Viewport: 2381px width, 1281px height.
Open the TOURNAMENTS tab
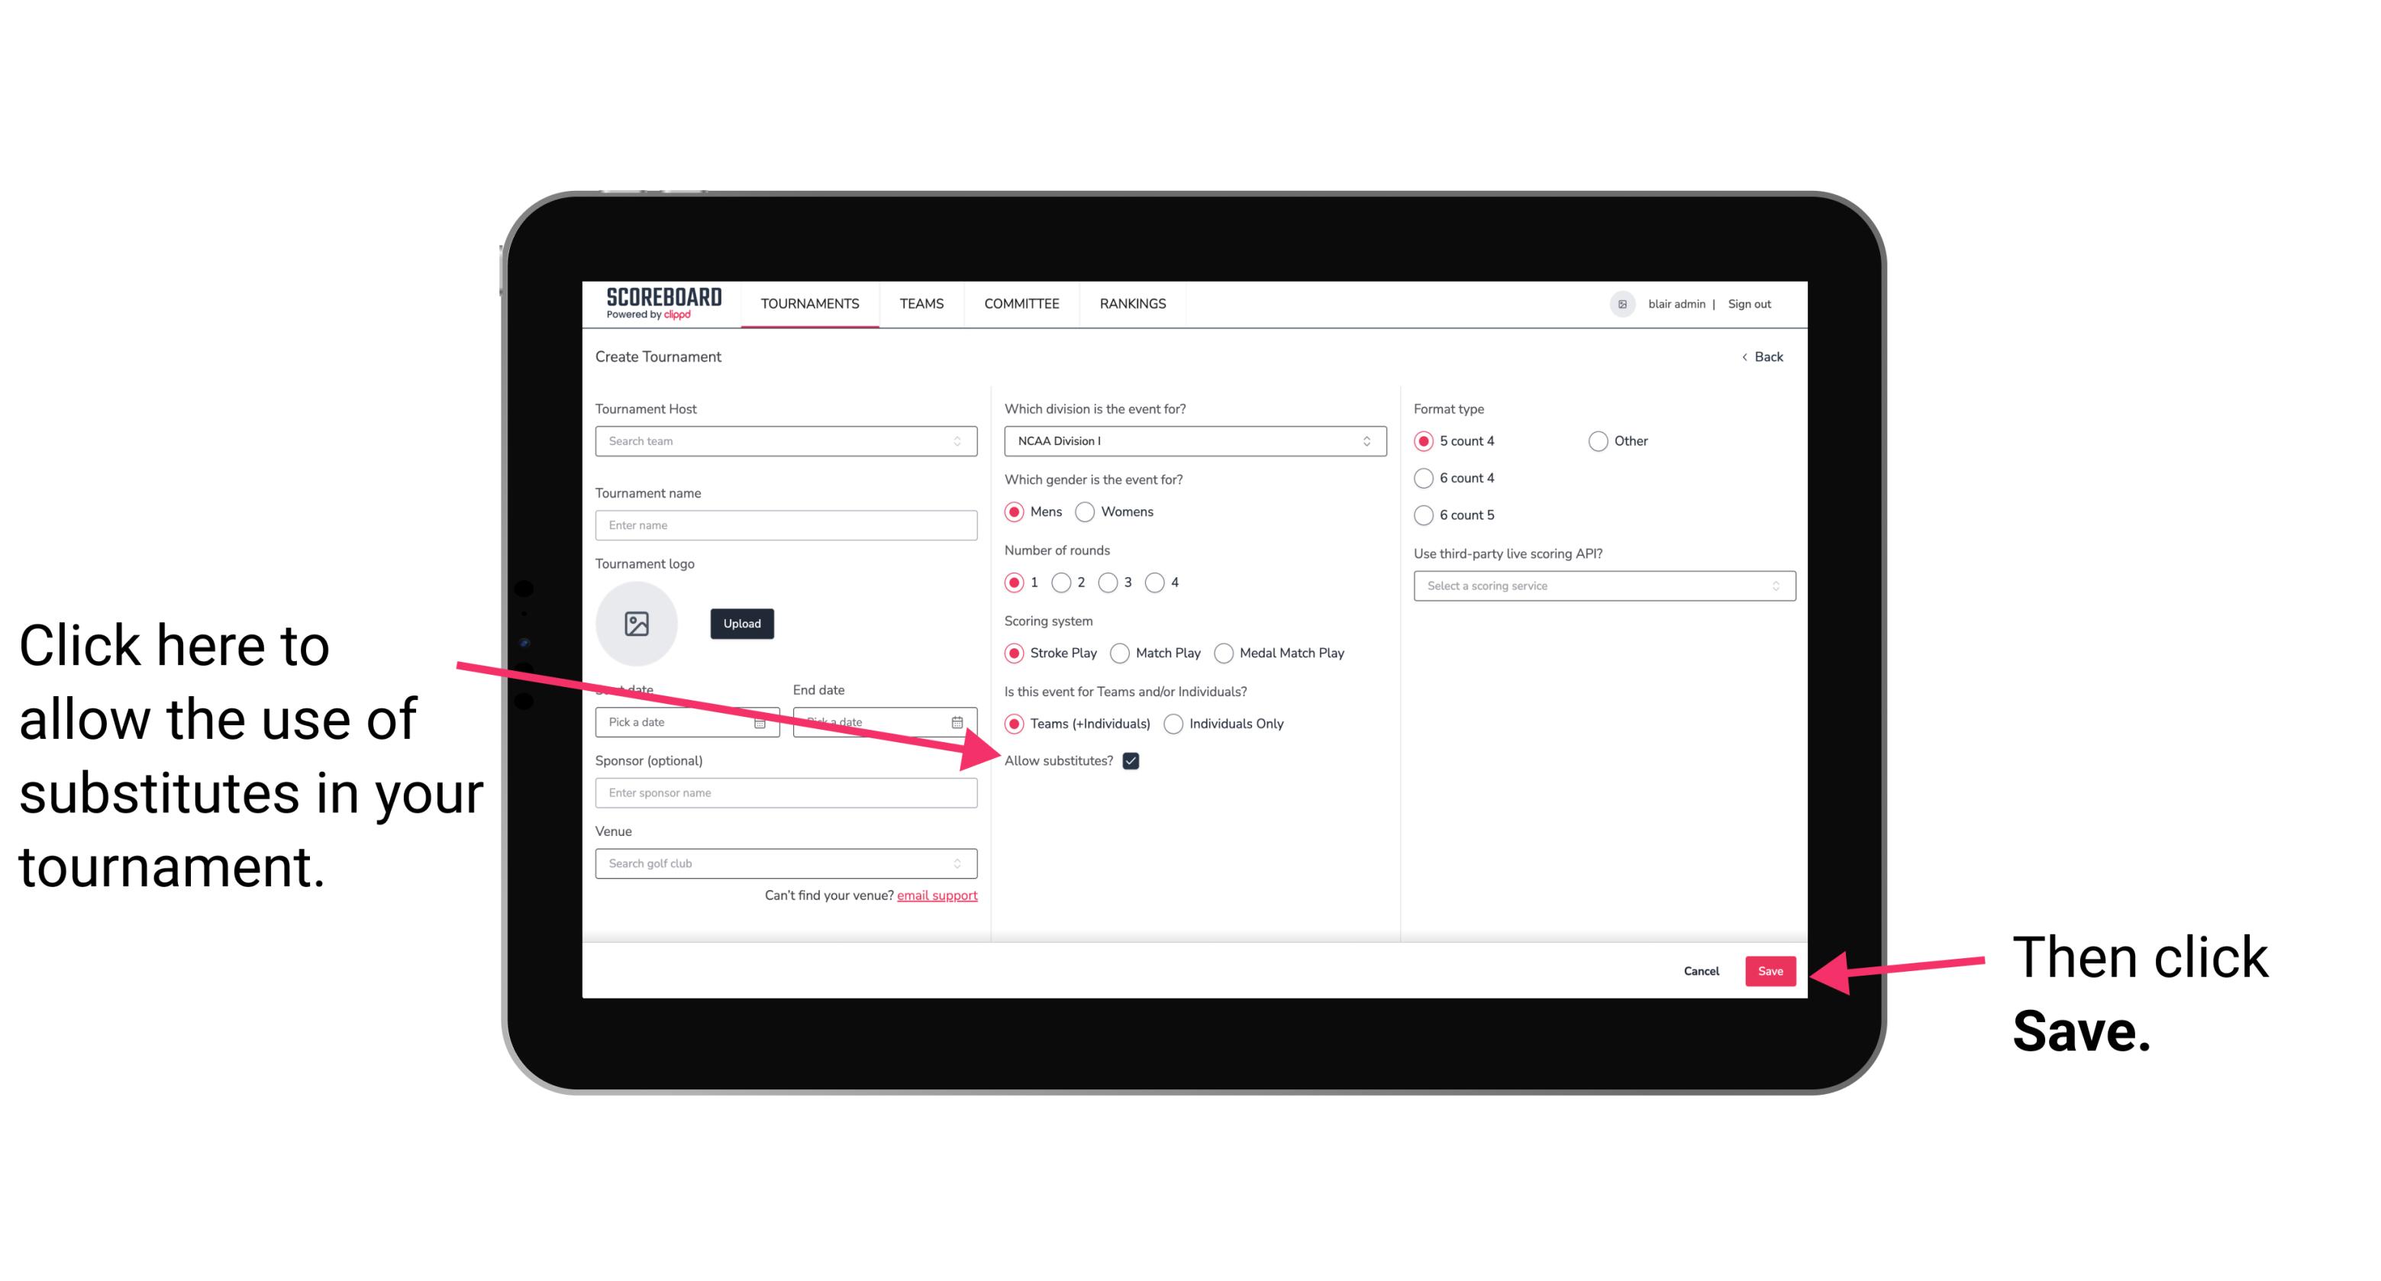click(x=811, y=305)
